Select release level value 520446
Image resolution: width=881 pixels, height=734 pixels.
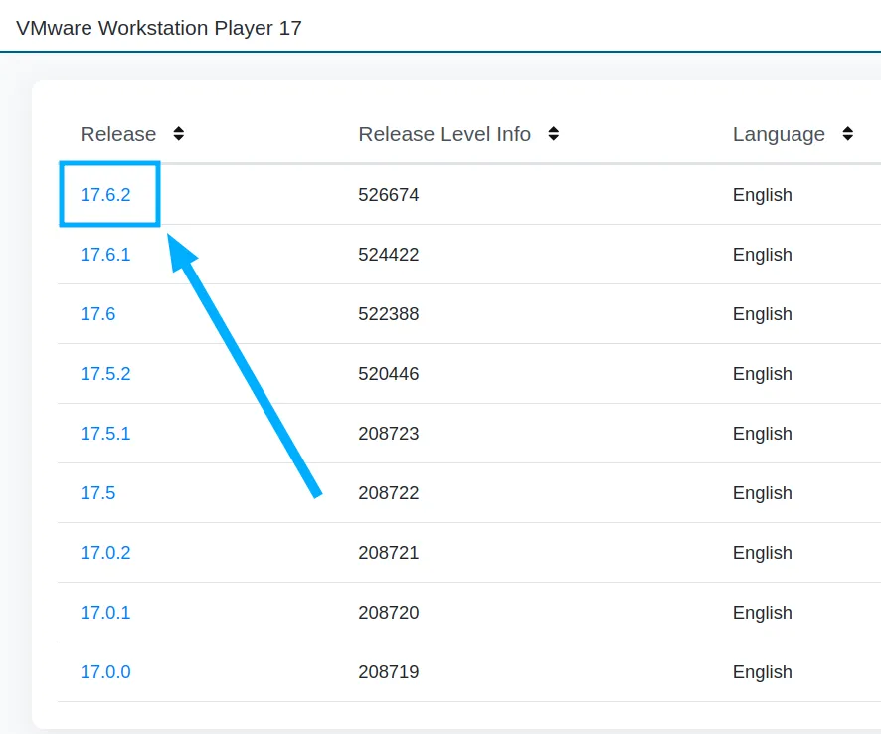click(388, 373)
